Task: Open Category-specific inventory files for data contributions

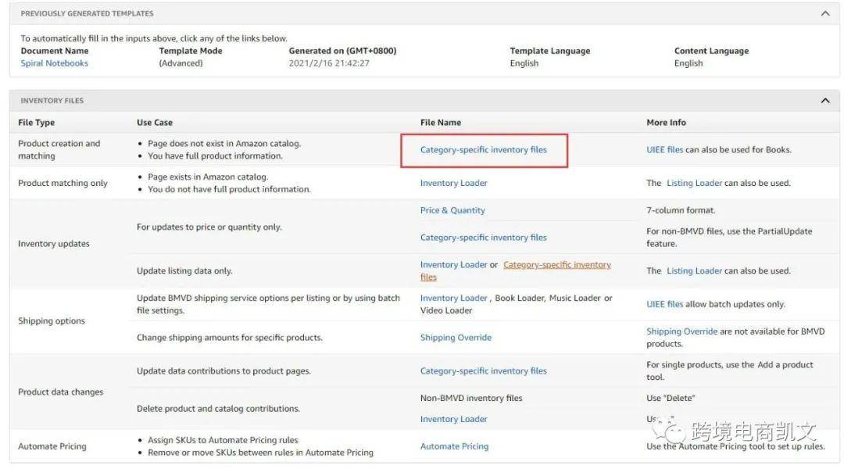Action: coord(483,371)
